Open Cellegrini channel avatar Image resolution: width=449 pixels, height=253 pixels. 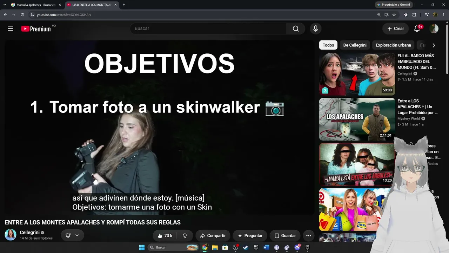click(x=11, y=235)
